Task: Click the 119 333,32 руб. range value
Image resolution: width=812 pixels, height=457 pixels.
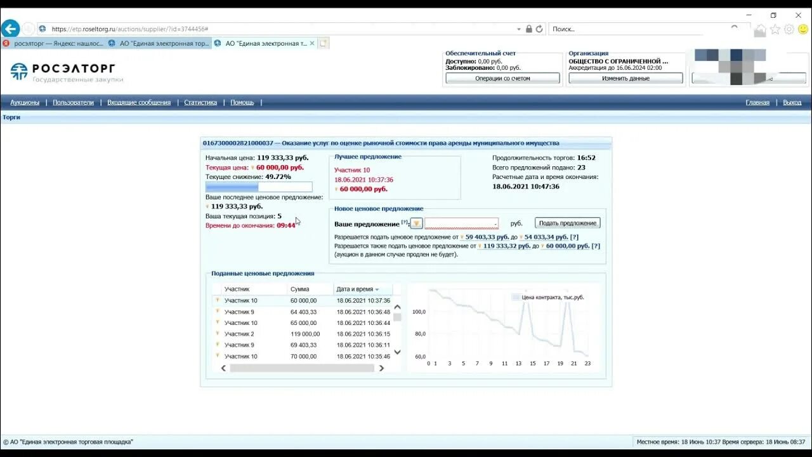Action: (x=506, y=246)
